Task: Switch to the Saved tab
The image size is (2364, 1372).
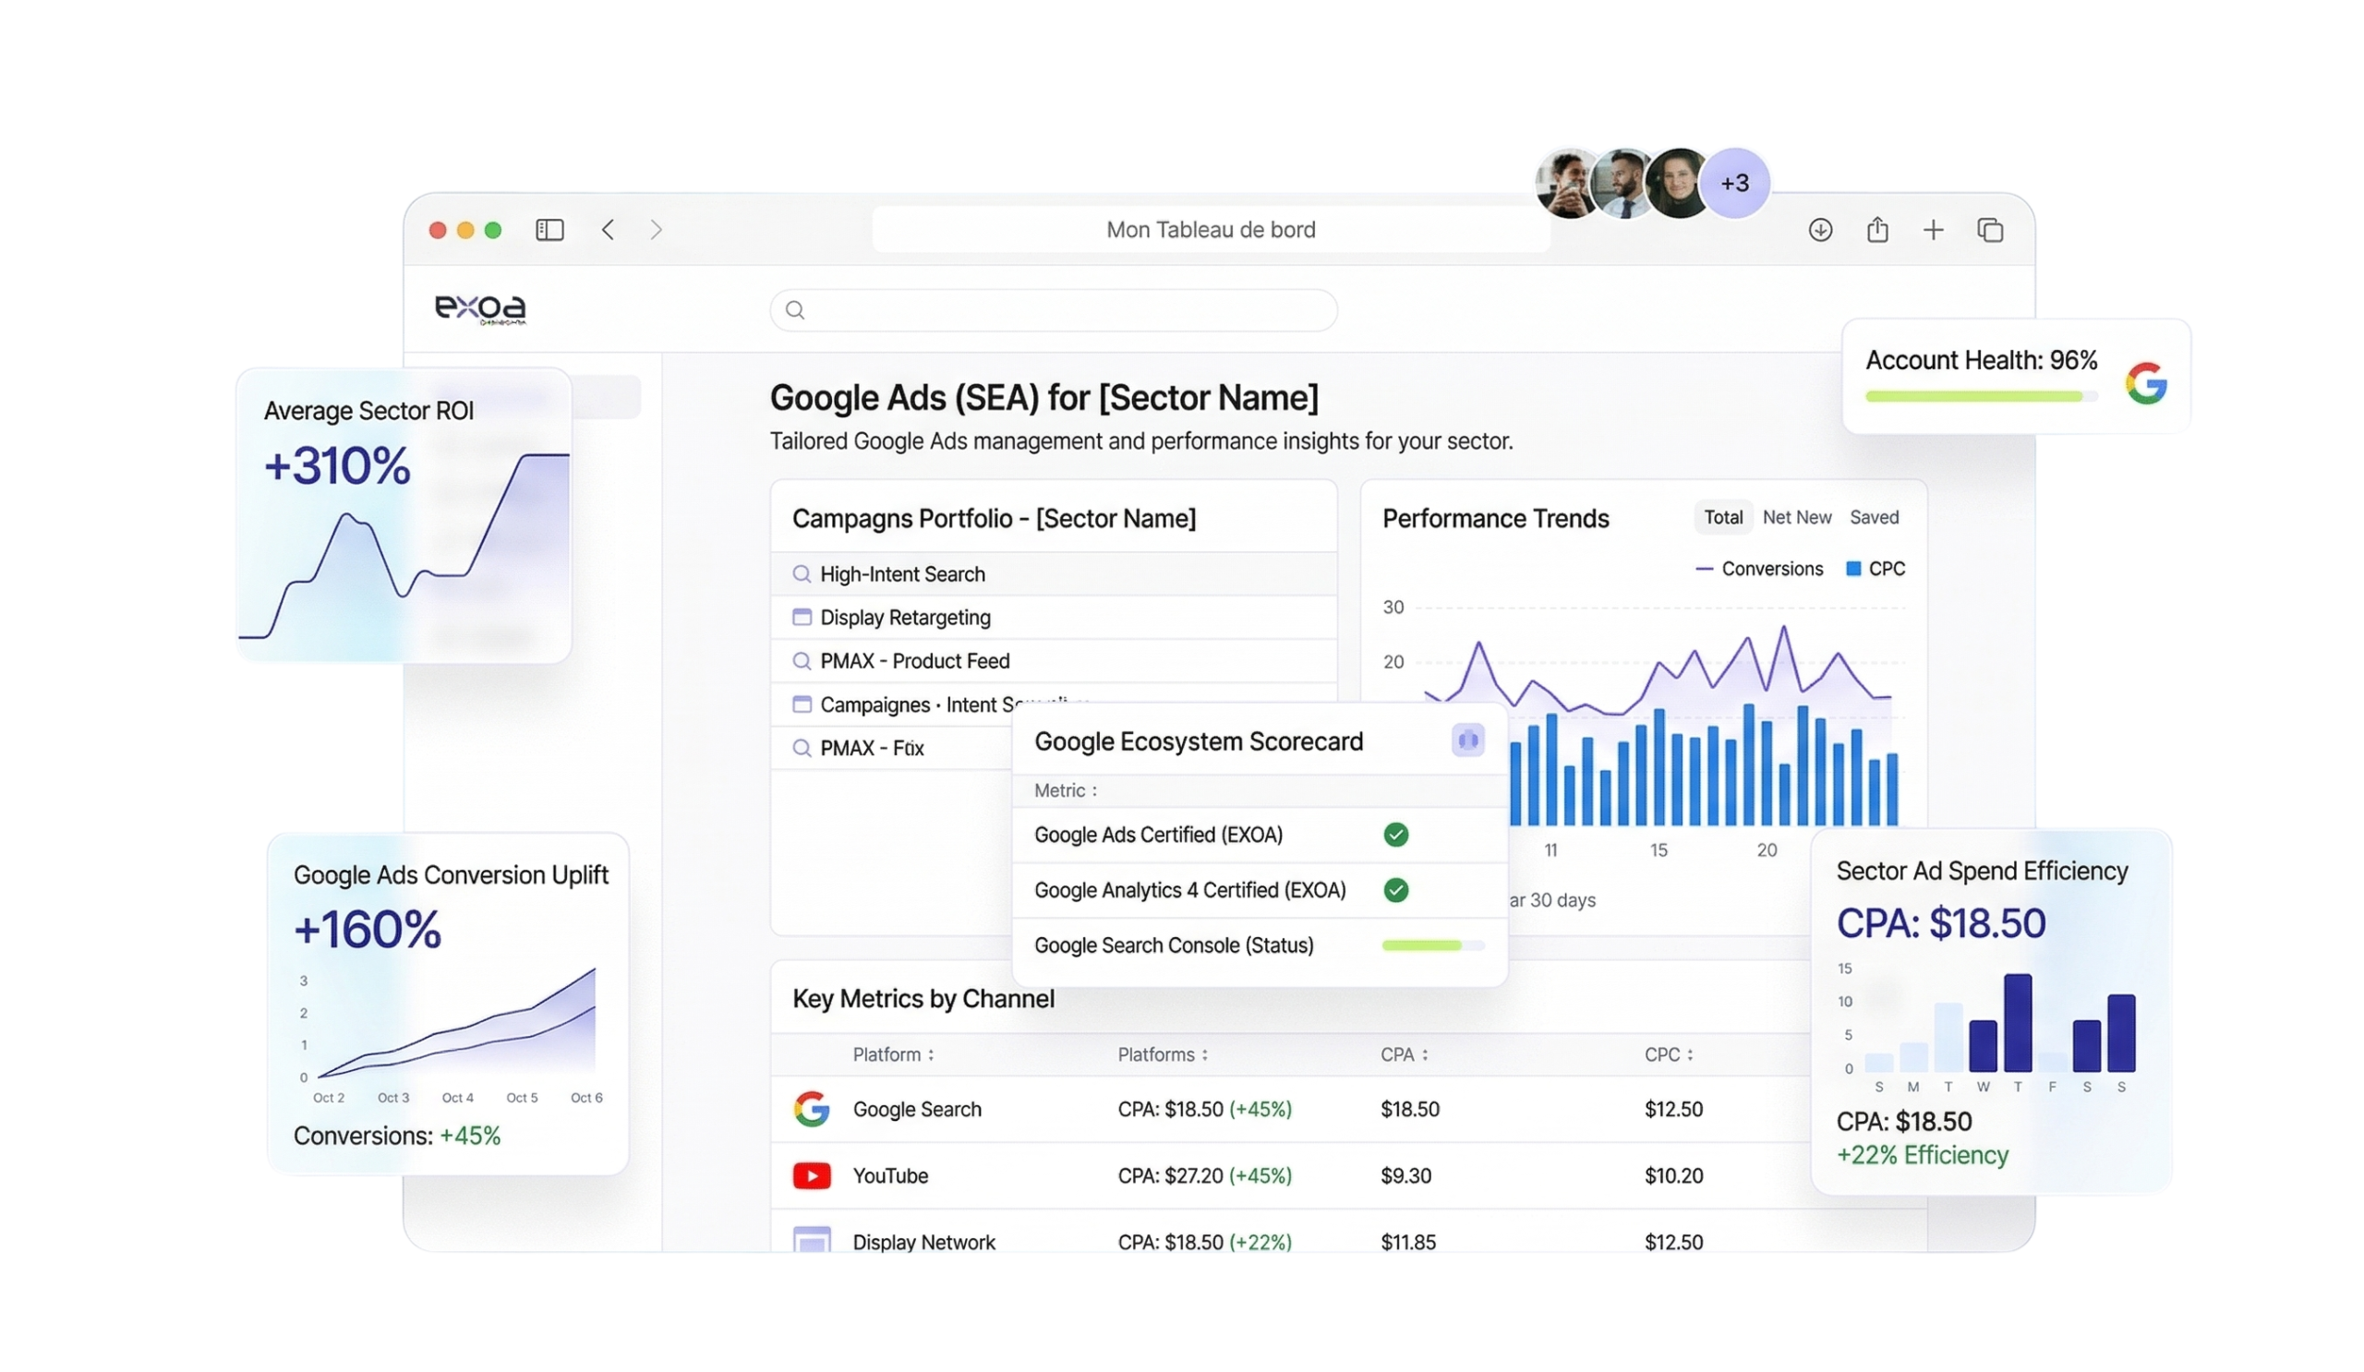Action: point(1874,517)
